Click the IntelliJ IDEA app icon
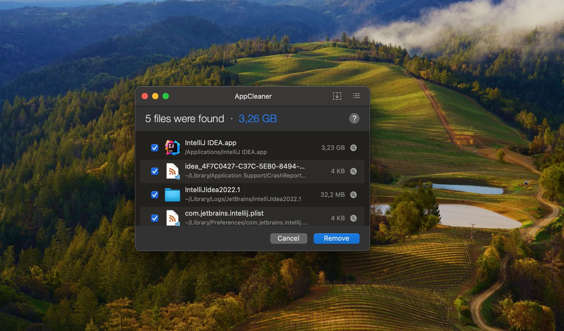The width and height of the screenshot is (564, 331). pos(172,147)
